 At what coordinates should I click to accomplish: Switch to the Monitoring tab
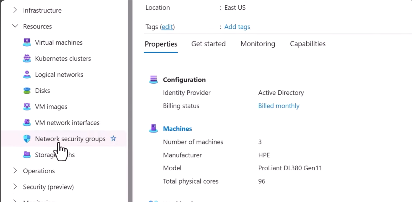click(x=258, y=44)
